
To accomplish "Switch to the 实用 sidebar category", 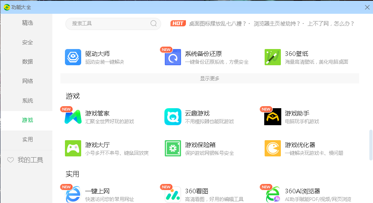I will tap(27, 140).
